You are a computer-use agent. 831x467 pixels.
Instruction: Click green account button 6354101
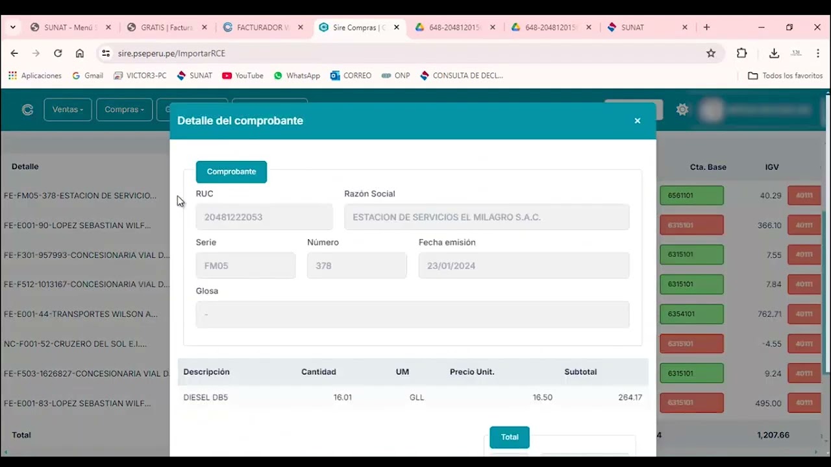pos(691,314)
